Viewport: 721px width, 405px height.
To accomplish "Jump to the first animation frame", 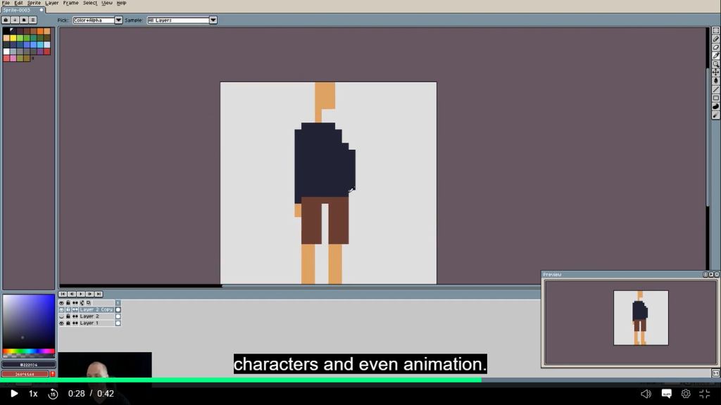I will (63, 294).
